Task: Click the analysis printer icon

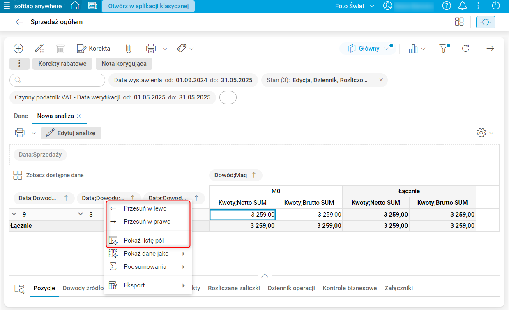Action: 19,133
